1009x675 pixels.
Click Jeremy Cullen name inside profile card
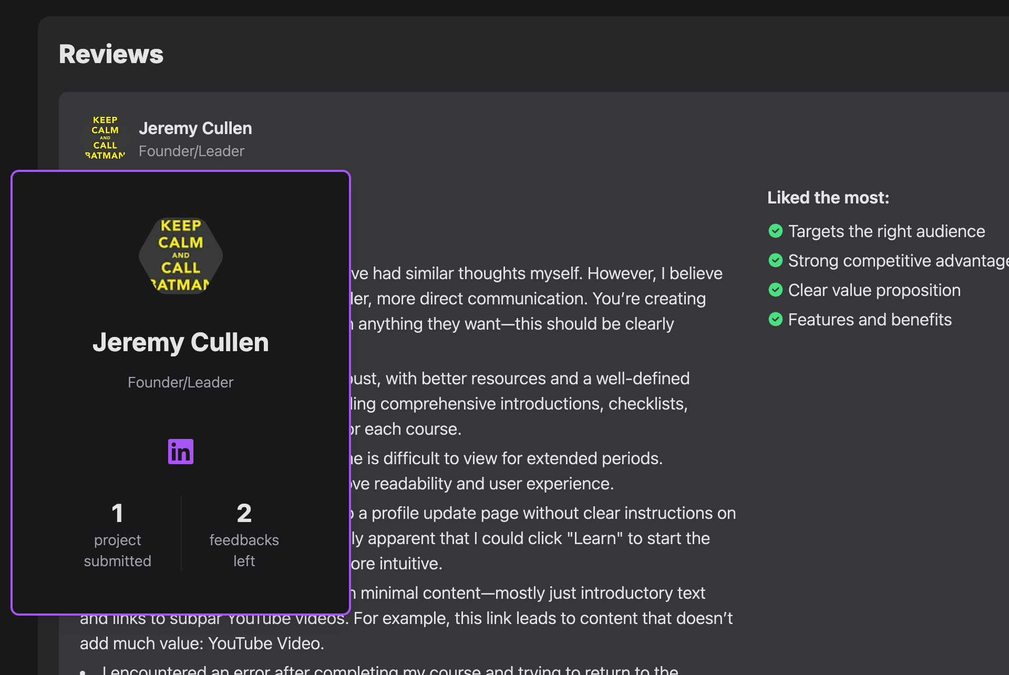click(180, 342)
